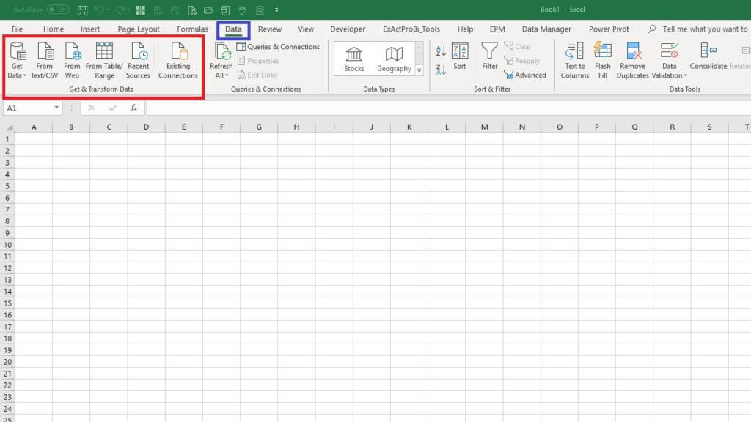This screenshot has width=751, height=422.
Task: Select the Stocks data type
Action: click(x=354, y=59)
